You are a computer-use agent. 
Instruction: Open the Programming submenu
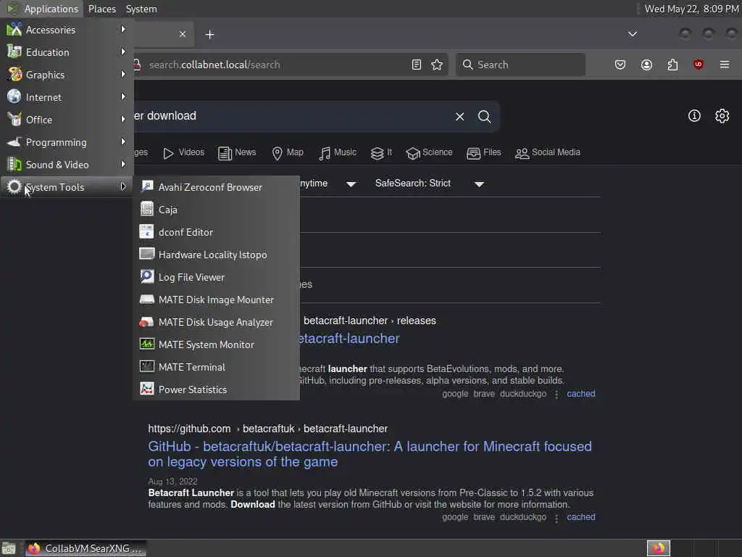(x=67, y=142)
